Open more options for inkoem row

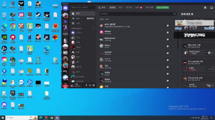(x=173, y=33)
